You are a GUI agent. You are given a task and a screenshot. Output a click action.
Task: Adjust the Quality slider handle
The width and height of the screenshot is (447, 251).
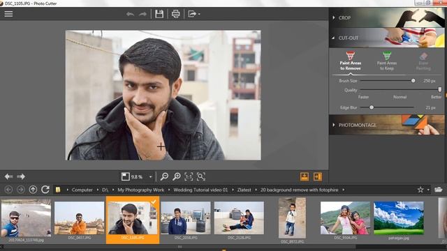(440, 90)
